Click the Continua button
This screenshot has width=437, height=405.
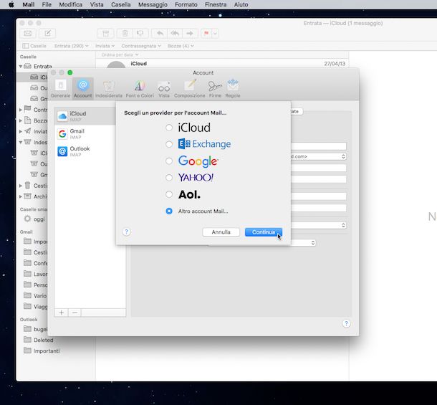(x=264, y=232)
